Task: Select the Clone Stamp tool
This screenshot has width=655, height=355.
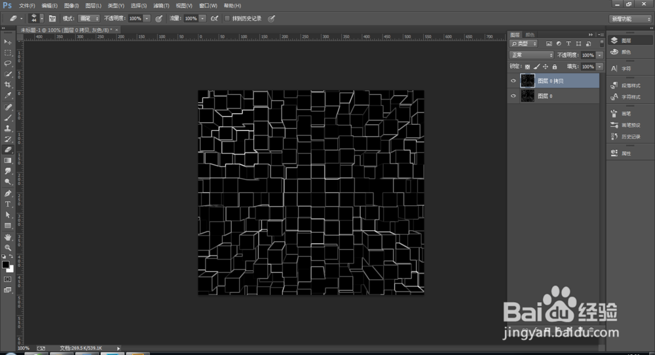Action: coord(7,129)
